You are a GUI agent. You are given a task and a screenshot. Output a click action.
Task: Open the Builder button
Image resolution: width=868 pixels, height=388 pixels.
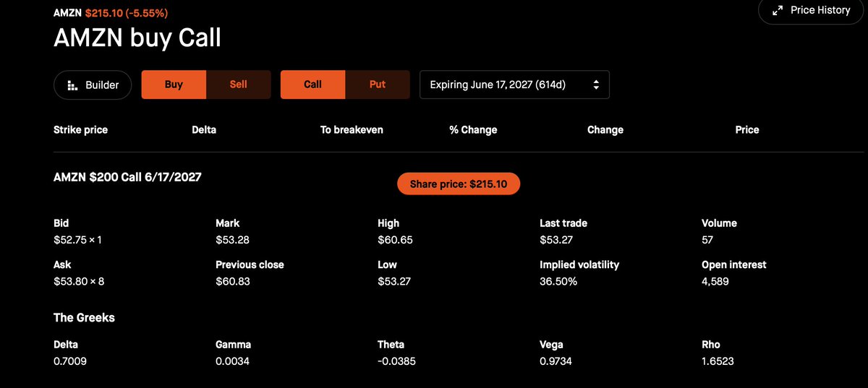93,85
